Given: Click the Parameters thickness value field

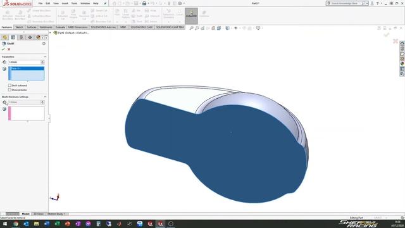Looking at the screenshot, I should [24, 62].
